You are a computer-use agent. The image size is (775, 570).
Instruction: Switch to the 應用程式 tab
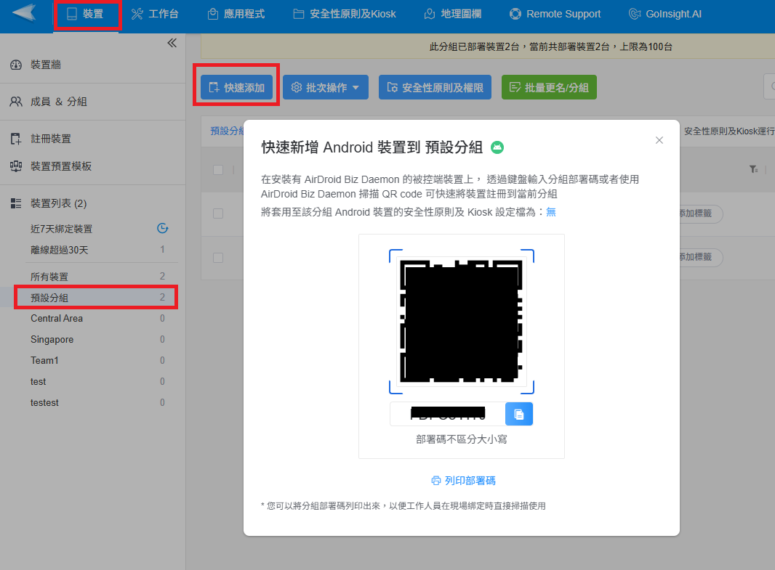click(x=236, y=14)
